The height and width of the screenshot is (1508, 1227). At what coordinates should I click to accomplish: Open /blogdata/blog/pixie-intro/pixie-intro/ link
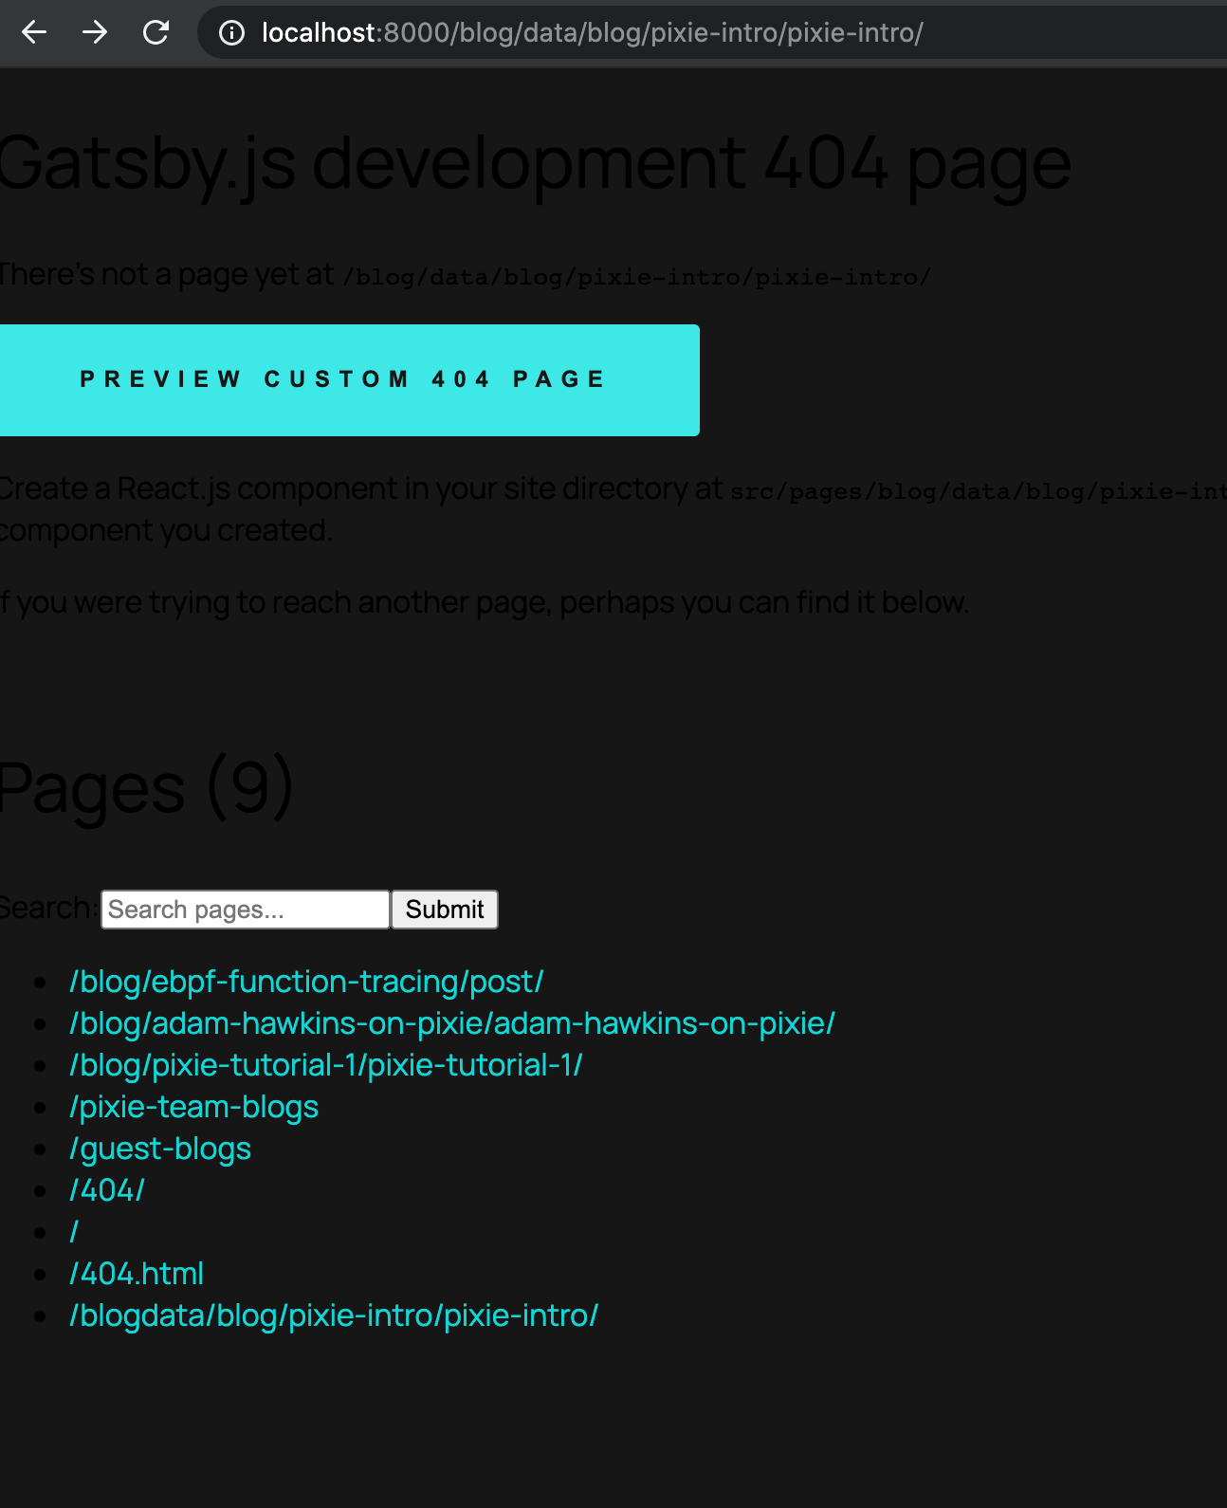[334, 1315]
